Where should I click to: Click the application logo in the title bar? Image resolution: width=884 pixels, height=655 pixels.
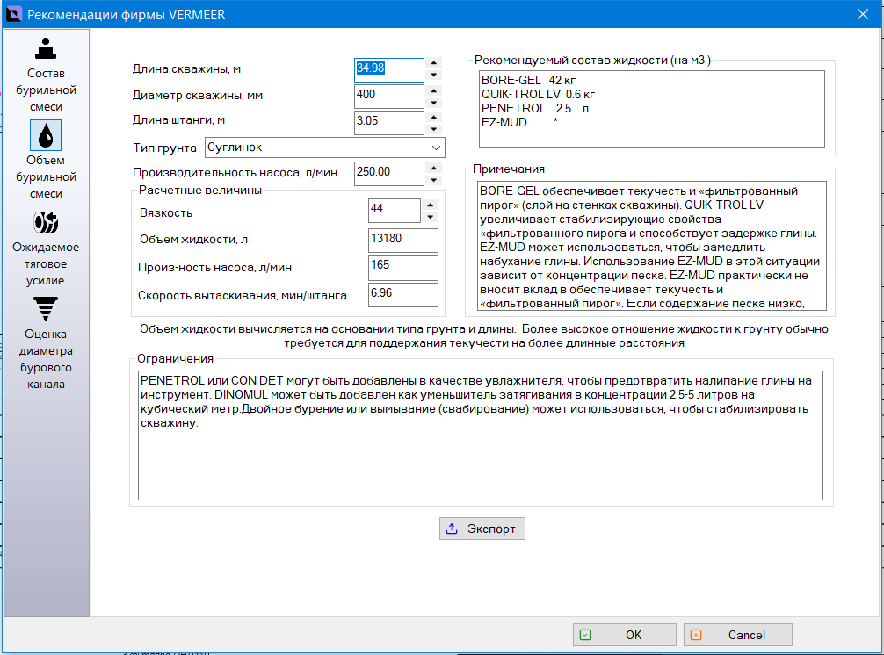13,14
